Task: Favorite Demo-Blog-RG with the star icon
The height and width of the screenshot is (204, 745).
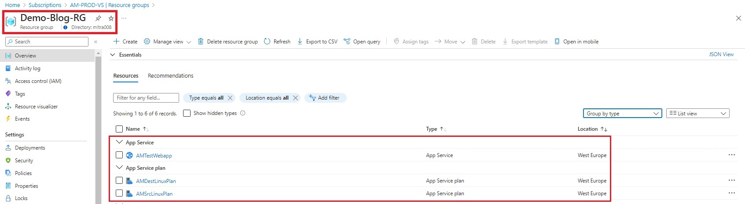Action: point(111,18)
